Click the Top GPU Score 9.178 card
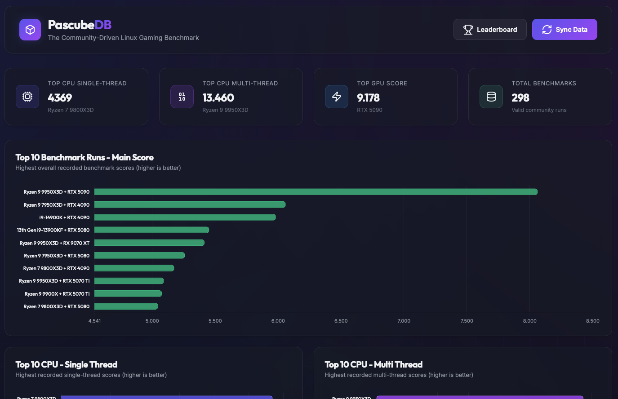Viewport: 618px width, 399px height. [386, 97]
